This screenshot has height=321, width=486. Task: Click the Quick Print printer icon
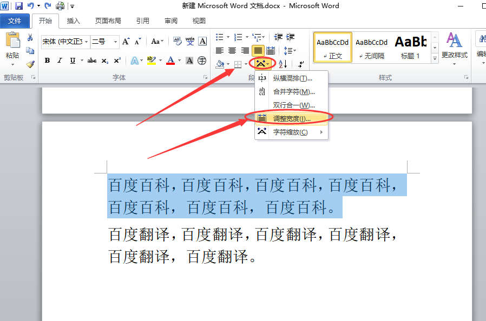[60, 5]
